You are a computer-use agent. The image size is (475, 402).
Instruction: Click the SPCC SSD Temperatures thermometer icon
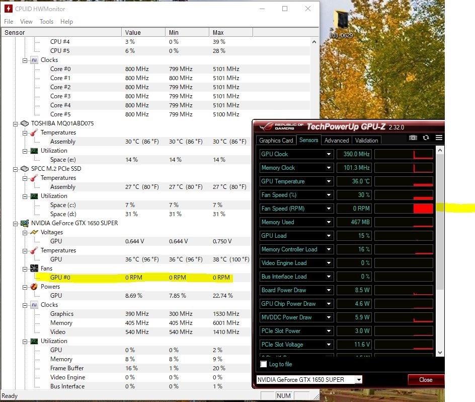point(34,177)
